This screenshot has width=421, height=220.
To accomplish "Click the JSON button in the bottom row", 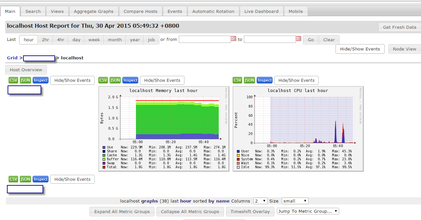I will pyautogui.click(x=25, y=179).
